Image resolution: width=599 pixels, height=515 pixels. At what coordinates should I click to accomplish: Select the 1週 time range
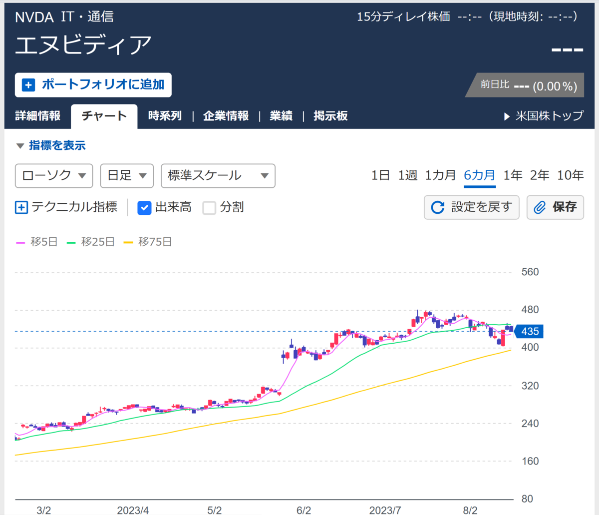407,175
